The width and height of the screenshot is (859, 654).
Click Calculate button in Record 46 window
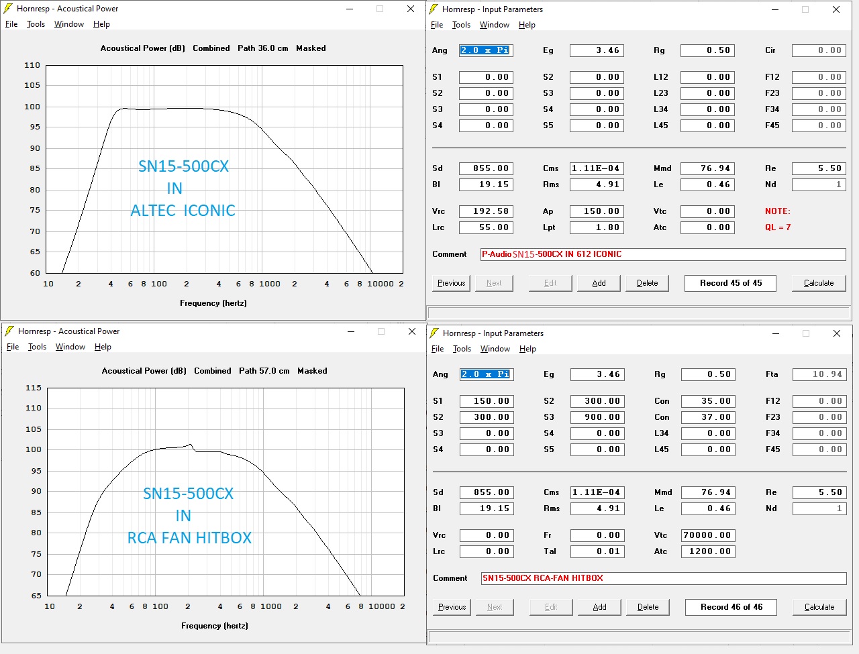[819, 607]
